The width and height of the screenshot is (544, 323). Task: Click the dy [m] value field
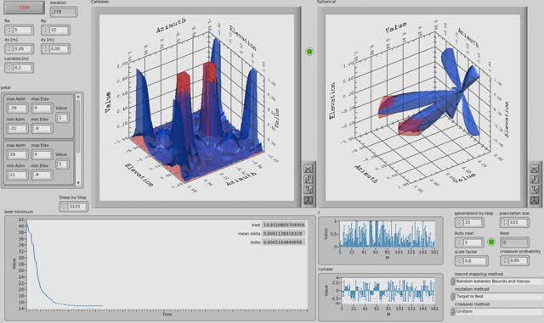(x=59, y=48)
